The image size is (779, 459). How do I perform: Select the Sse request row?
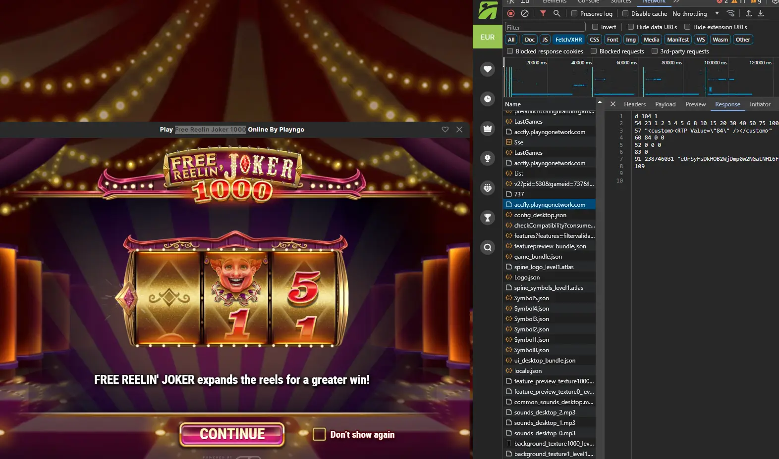tap(549, 142)
